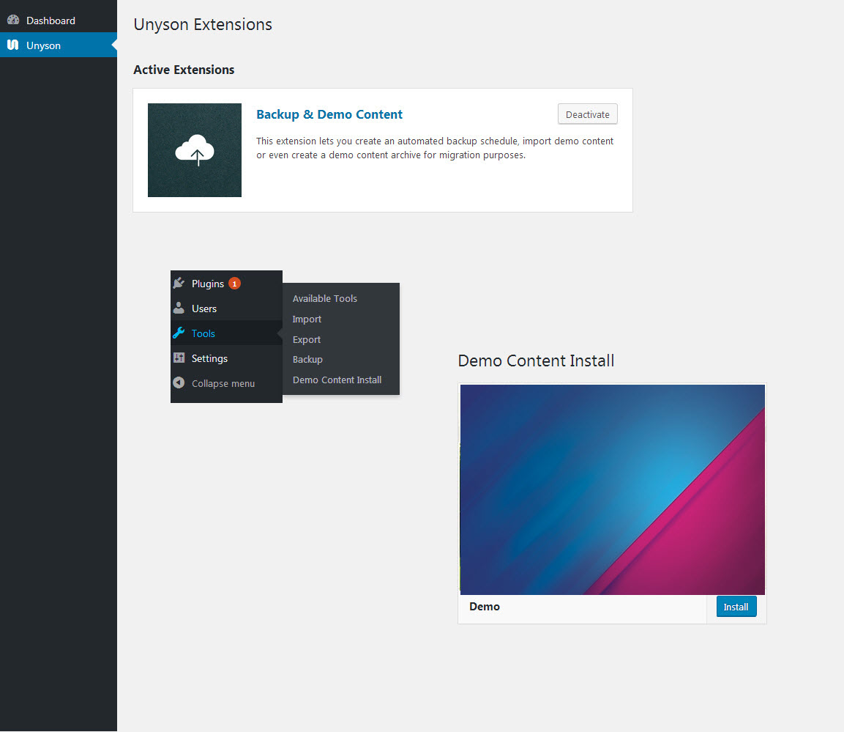Click the Tools wrench icon
844x732 pixels.
179,333
